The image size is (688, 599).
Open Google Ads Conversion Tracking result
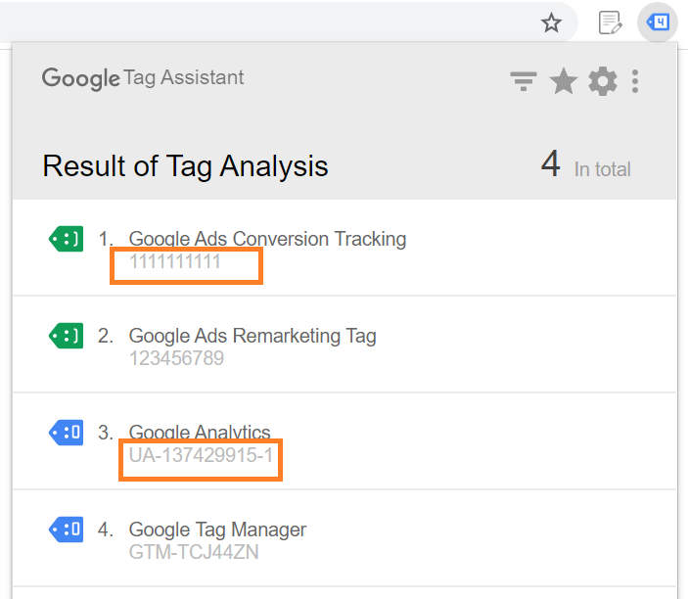(267, 239)
